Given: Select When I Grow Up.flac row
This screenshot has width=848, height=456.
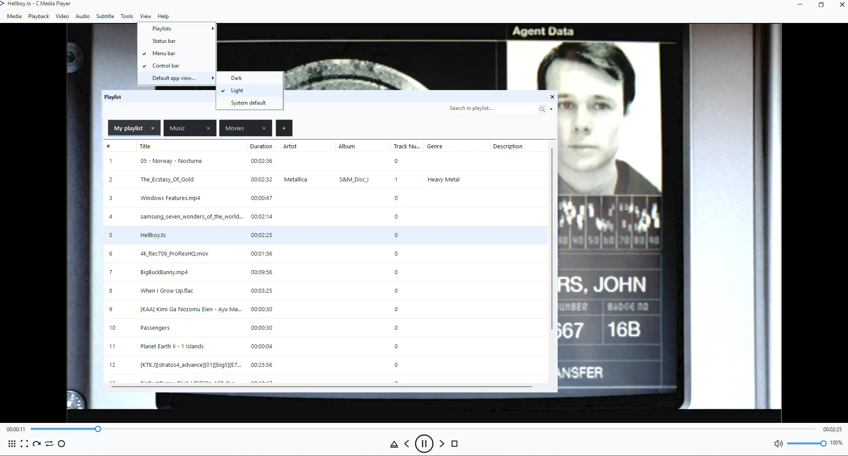Looking at the screenshot, I should click(326, 291).
